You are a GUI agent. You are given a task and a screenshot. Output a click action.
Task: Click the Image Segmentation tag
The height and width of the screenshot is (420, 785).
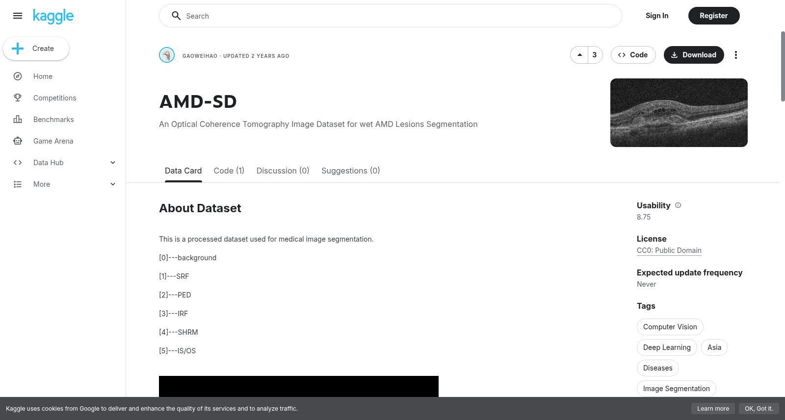pyautogui.click(x=677, y=389)
